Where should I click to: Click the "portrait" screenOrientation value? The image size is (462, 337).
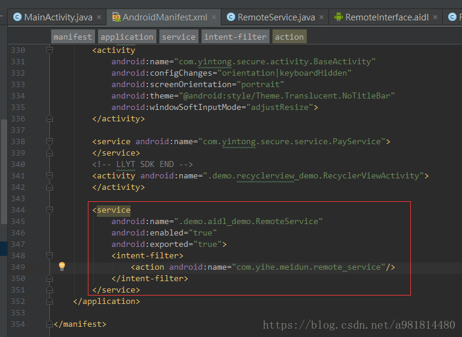[260, 85]
